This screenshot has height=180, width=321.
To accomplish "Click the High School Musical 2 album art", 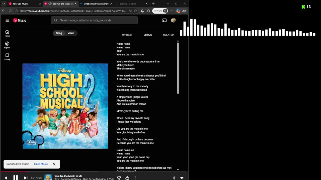I will (x=65, y=106).
